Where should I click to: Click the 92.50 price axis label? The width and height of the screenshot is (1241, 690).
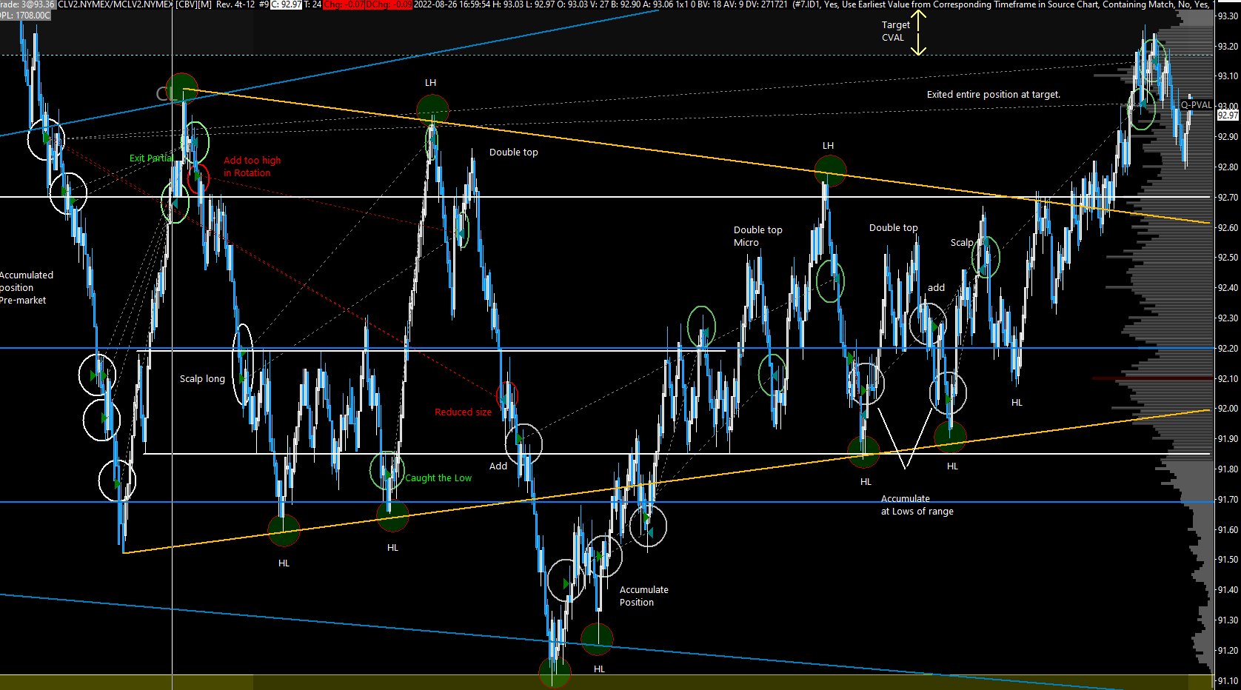pos(1228,258)
